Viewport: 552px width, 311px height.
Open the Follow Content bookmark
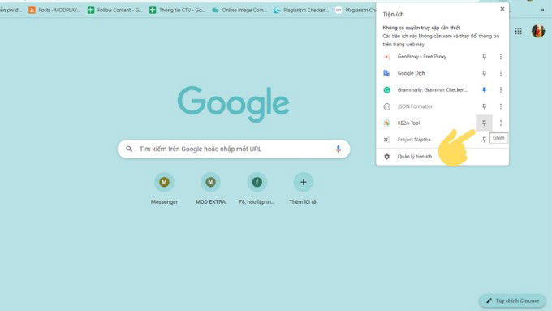pyautogui.click(x=115, y=11)
